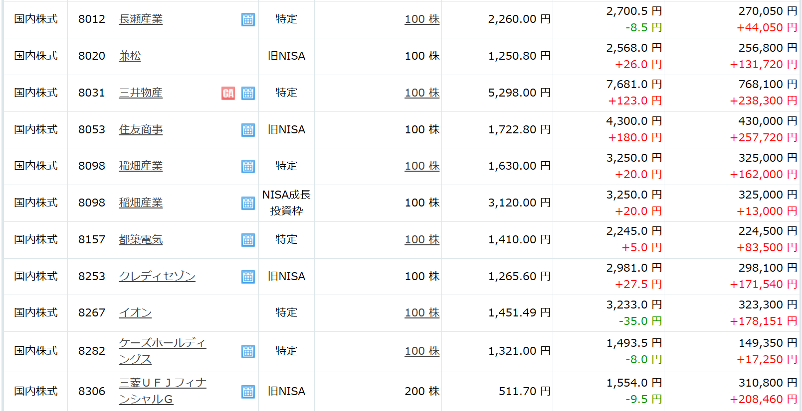The width and height of the screenshot is (802, 411).
Task: Click 100 株 link for 長瀬産業
Action: tap(422, 19)
